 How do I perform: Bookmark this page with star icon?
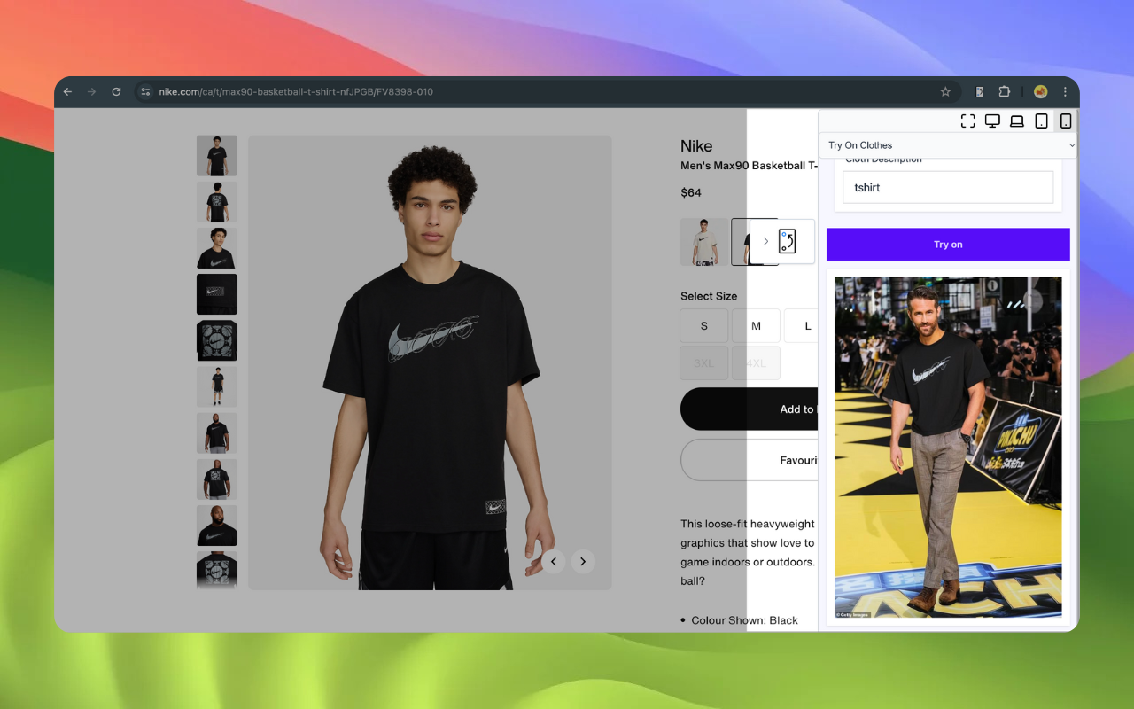945,91
